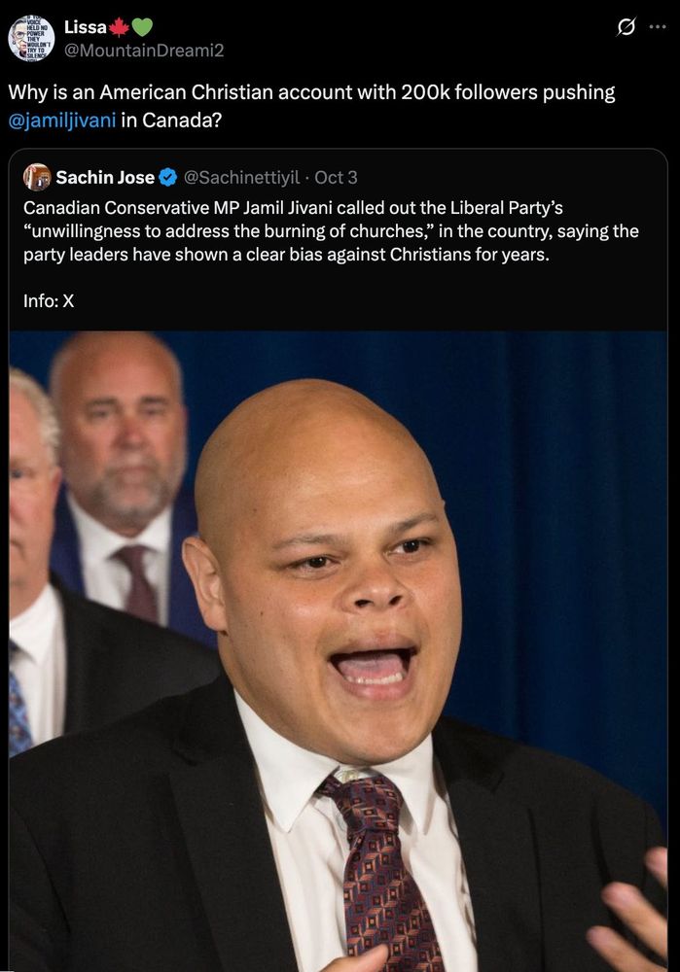Open the Sachin Jose name link

(x=105, y=177)
